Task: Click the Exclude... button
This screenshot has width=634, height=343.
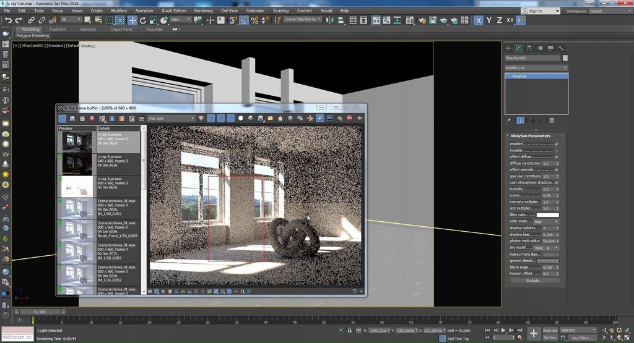Action: [534, 281]
